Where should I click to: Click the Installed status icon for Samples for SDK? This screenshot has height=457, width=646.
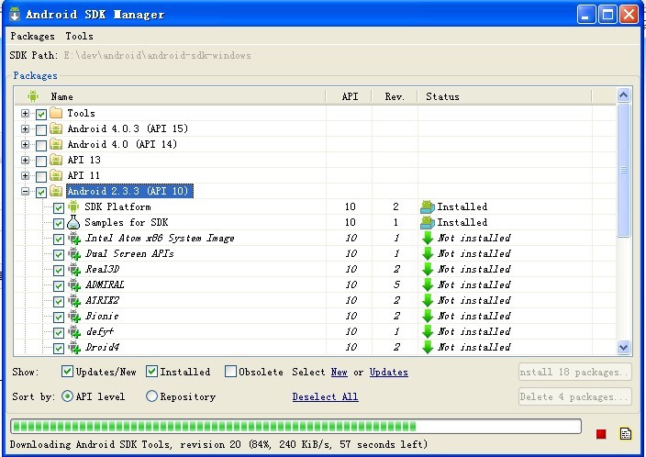click(428, 222)
